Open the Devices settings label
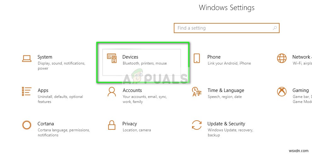Image resolution: width=312 pixels, height=154 pixels. point(130,57)
